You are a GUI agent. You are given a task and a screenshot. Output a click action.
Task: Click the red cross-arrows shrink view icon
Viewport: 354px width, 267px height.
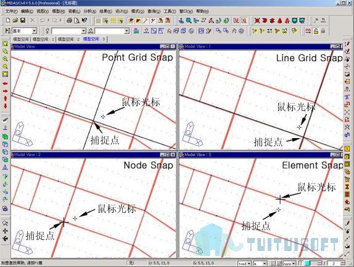tap(257, 21)
